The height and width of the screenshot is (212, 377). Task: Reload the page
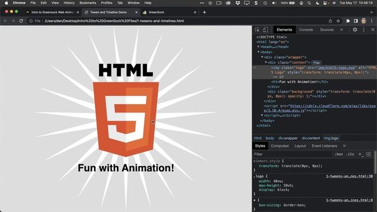coord(21,21)
